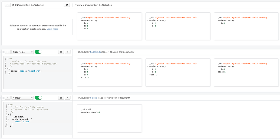Click info icon beside $group stage output

point(105,98)
